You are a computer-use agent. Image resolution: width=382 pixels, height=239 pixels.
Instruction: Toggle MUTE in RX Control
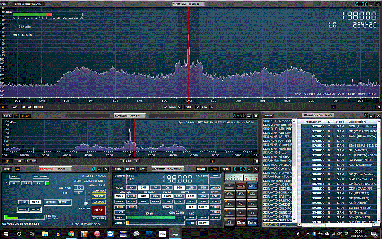coord(119,212)
